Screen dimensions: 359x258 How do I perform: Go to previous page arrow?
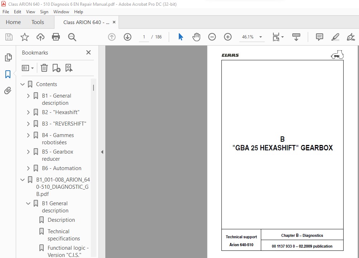[112, 37]
